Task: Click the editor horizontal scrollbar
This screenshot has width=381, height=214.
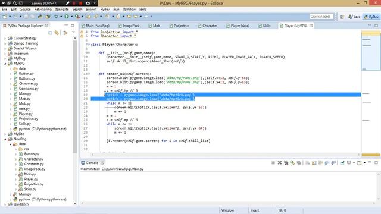Action: tap(226, 155)
